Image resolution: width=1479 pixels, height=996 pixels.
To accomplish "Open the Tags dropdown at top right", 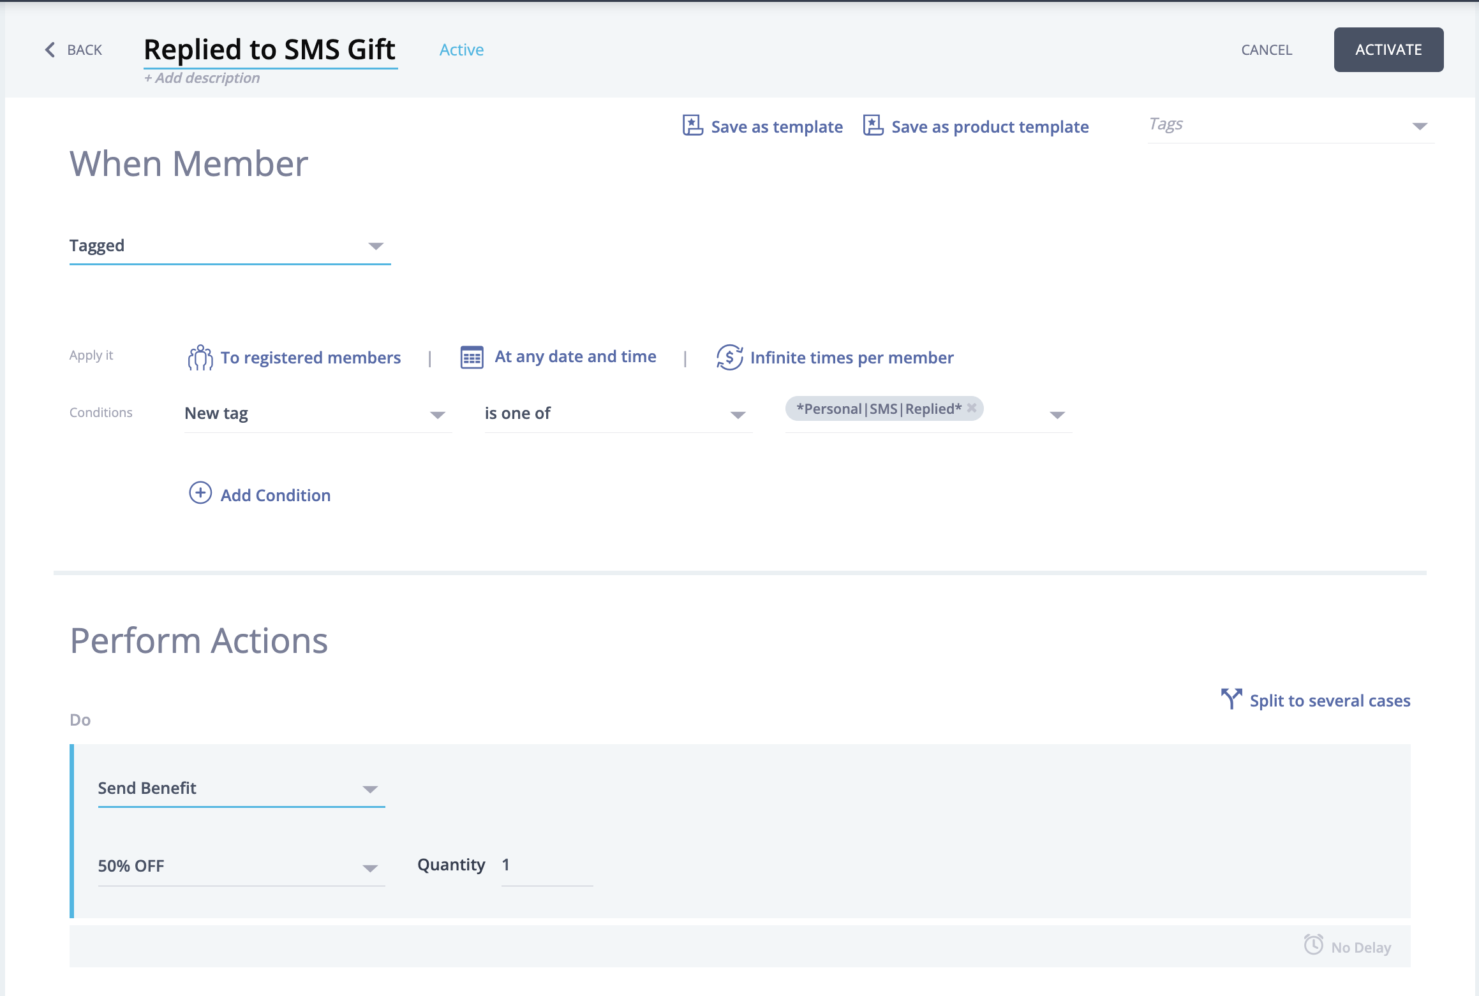I will (x=1419, y=126).
